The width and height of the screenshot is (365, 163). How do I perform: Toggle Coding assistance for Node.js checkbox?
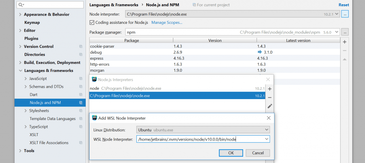92,22
